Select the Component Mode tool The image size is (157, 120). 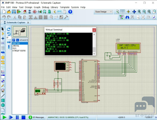[3, 34]
